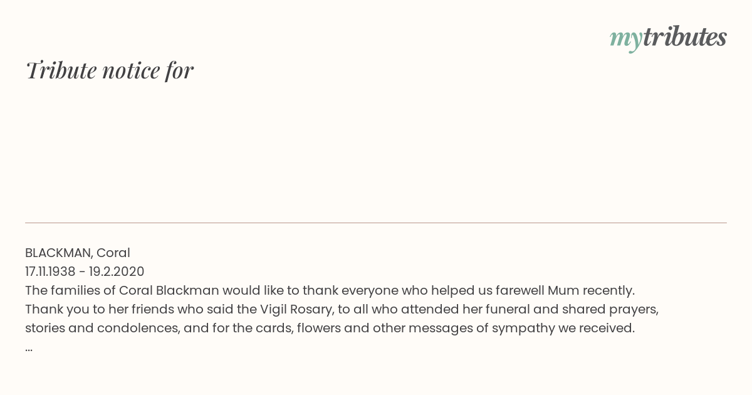The image size is (752, 395).
Task: Click the mytributes logo
Action: [667, 38]
